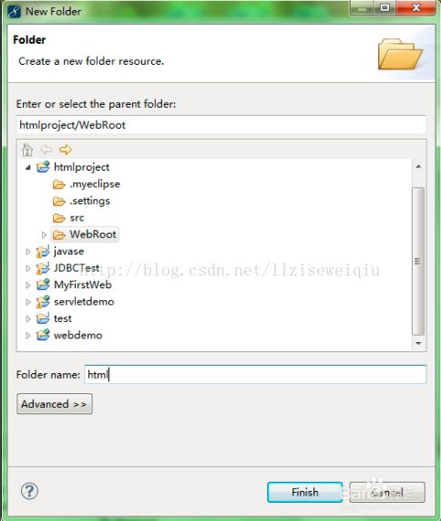Select the webdemo project label

click(78, 335)
